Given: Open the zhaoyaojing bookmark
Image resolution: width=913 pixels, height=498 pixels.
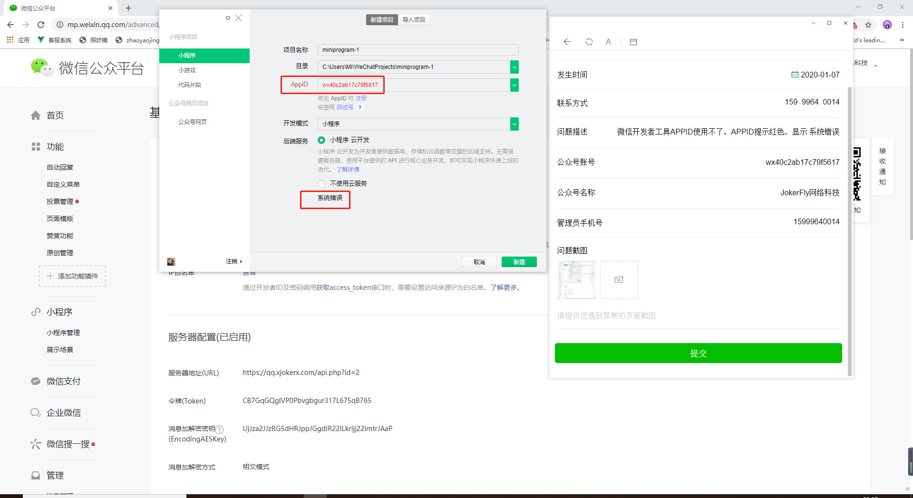Looking at the screenshot, I should tap(137, 40).
